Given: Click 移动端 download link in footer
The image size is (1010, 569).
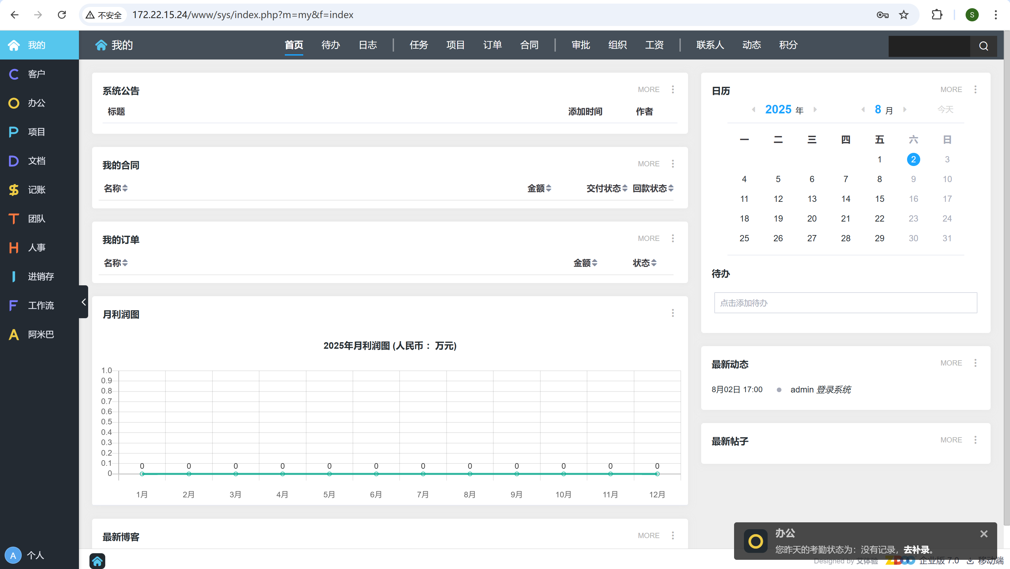Looking at the screenshot, I should (985, 561).
